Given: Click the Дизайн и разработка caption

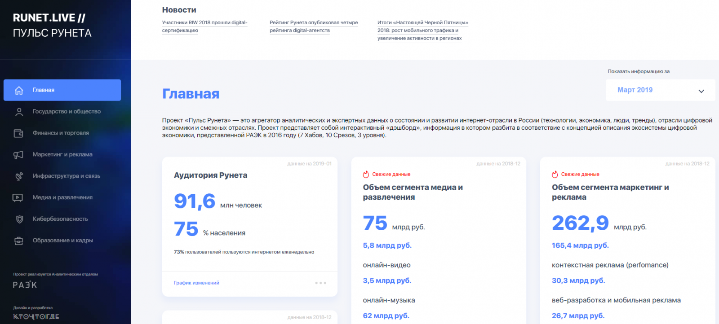Looking at the screenshot, I should 33,308.
